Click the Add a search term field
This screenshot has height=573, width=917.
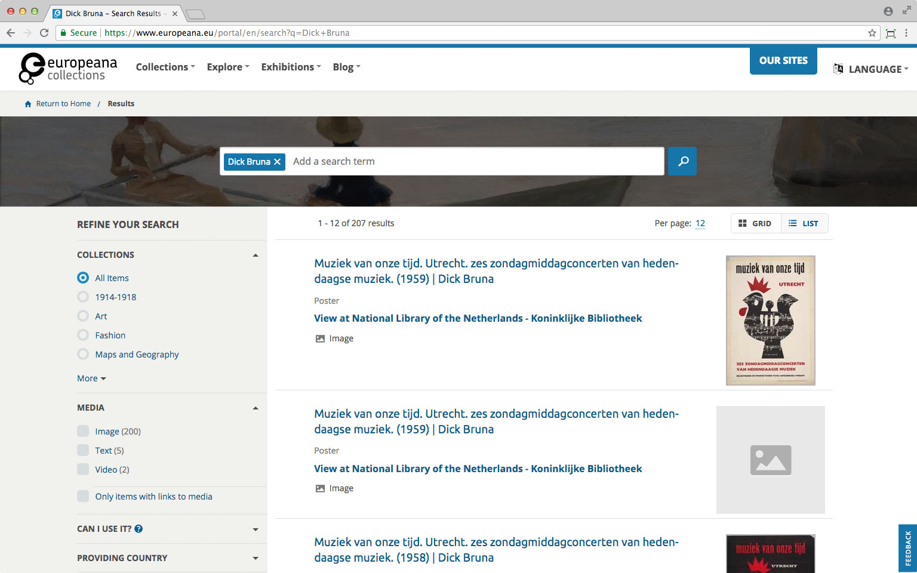point(475,161)
